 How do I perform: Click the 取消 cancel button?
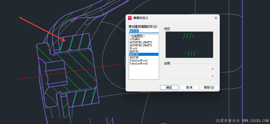pos(189,87)
